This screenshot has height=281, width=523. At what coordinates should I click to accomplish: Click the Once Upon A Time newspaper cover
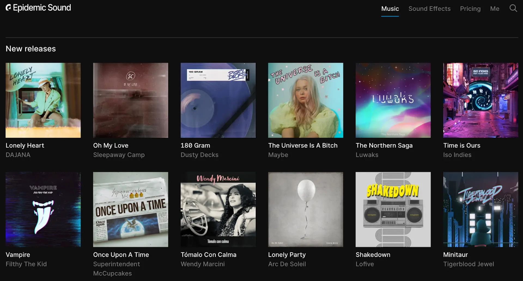[x=131, y=209]
